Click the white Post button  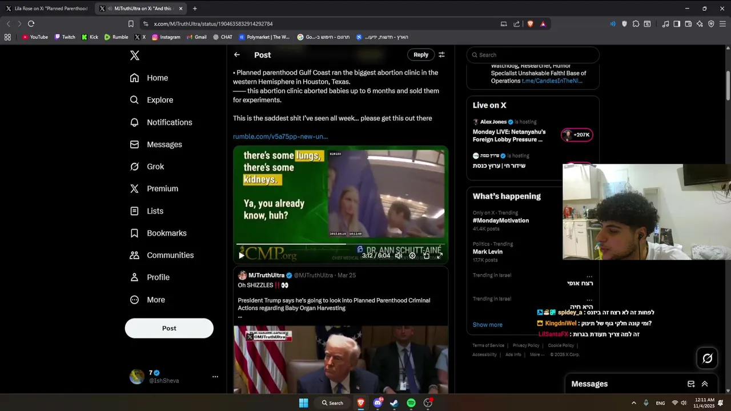click(x=169, y=328)
